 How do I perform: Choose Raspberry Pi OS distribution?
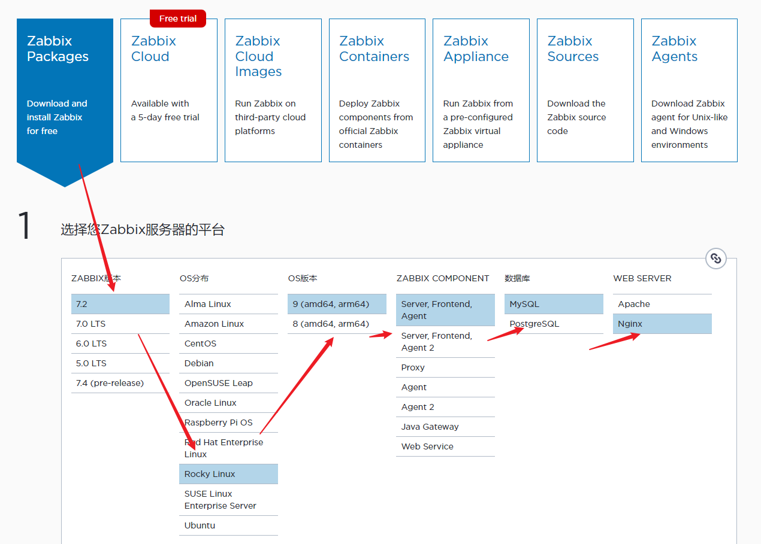(x=229, y=423)
